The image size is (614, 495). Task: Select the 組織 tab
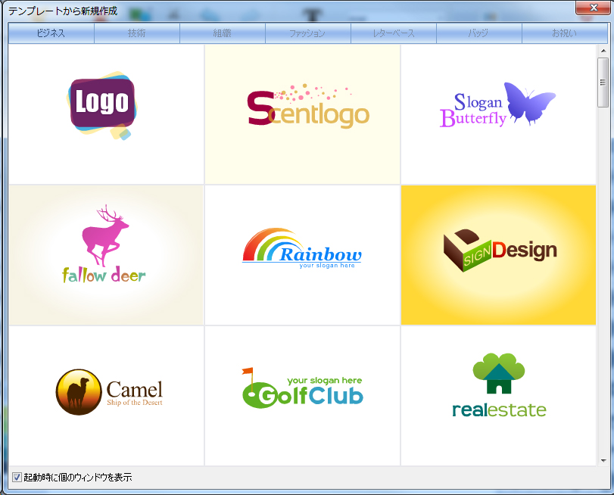[223, 33]
